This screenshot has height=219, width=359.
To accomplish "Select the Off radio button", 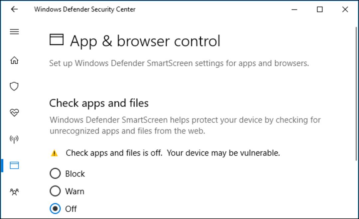I will (55, 208).
